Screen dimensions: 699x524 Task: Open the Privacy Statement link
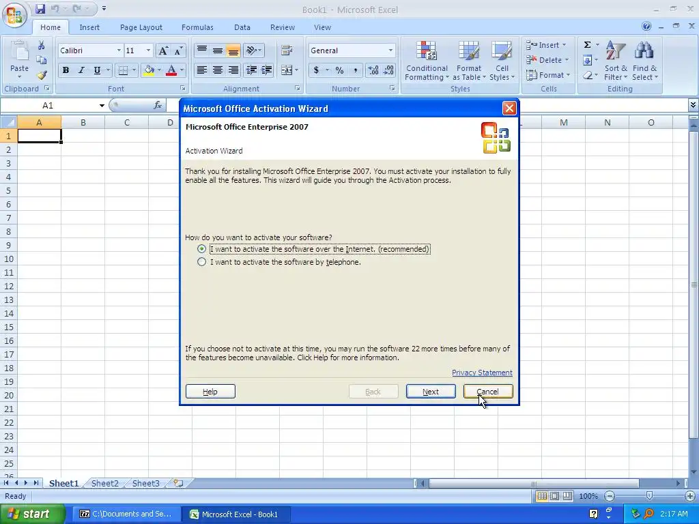tap(482, 373)
